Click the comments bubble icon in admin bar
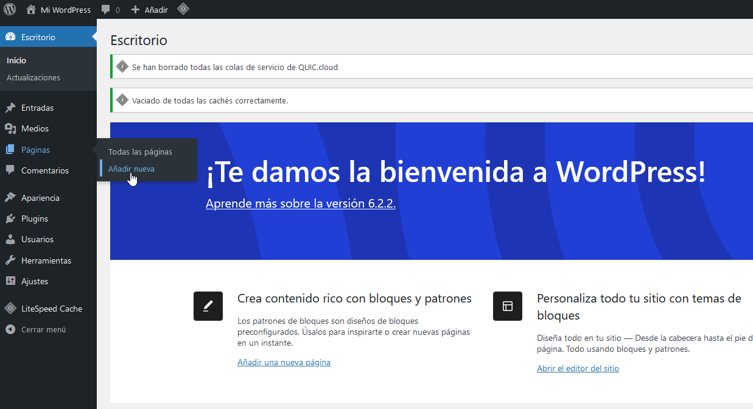 pos(106,10)
